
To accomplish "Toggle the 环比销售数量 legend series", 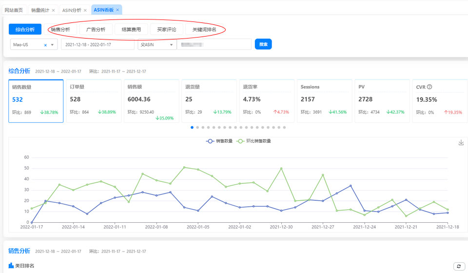I will (x=253, y=141).
